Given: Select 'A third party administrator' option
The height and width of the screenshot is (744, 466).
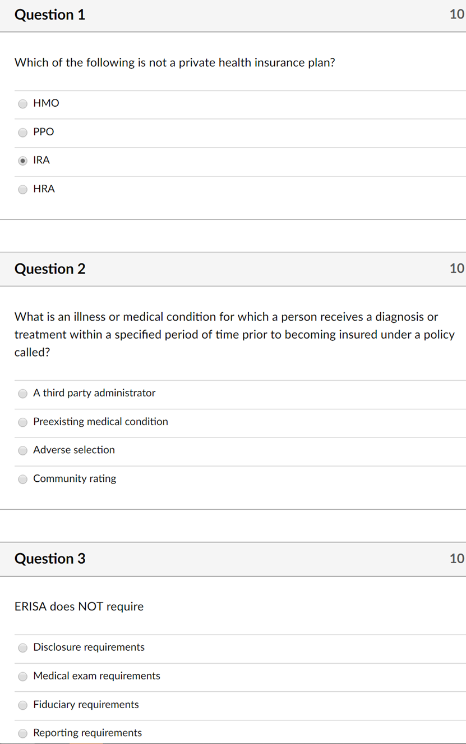Looking at the screenshot, I should 22,394.
